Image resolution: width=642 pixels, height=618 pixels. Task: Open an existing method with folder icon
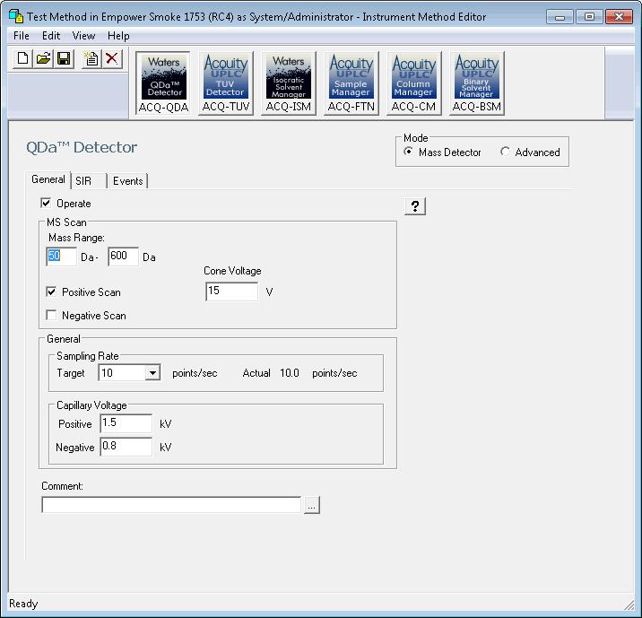point(43,59)
